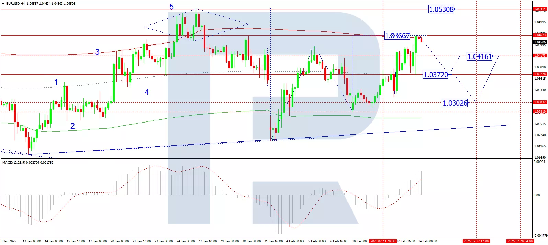Click the 1.04667 price level label
This screenshot has height=245, width=548.
pos(397,36)
